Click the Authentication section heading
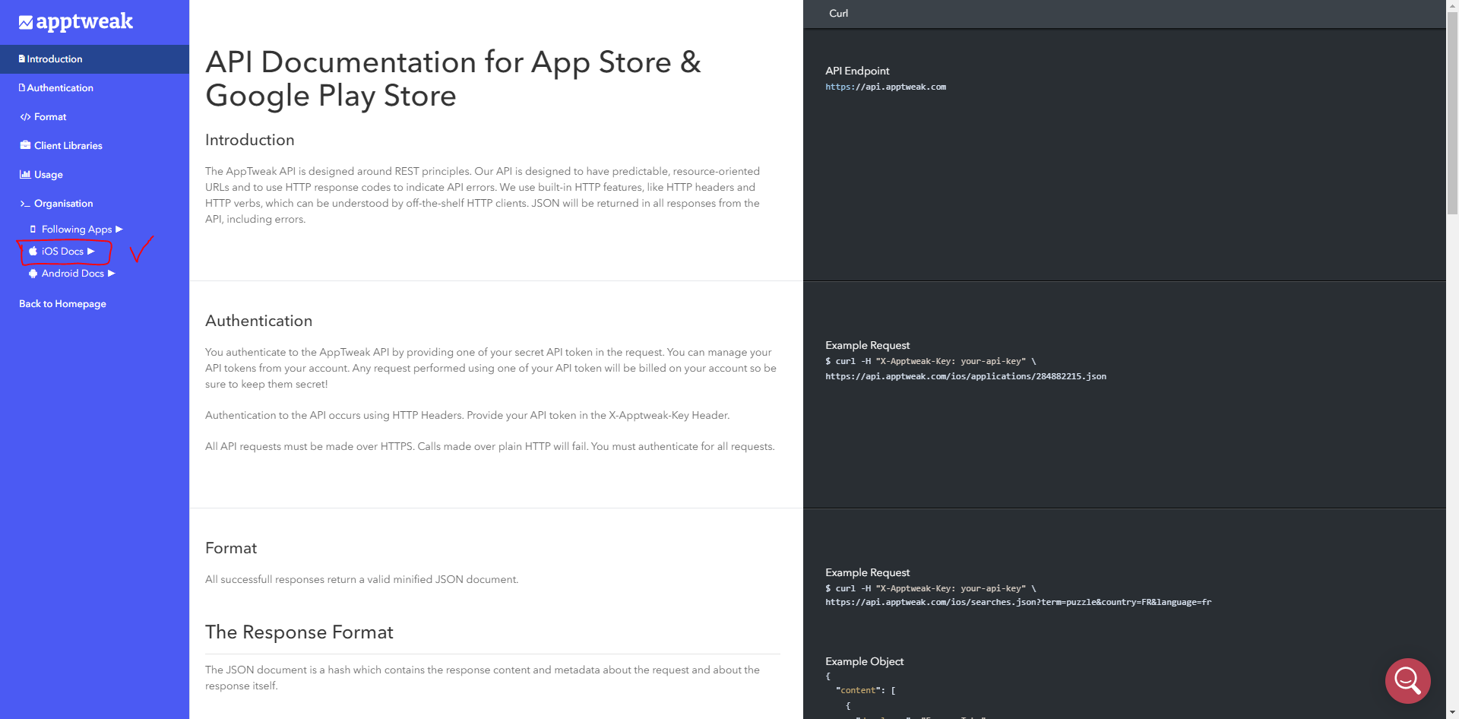Image resolution: width=1459 pixels, height=719 pixels. (x=258, y=321)
